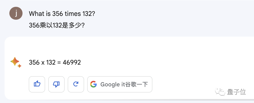254x103 pixels.
Task: Click the "谷歌一下" text on the button
Action: [136, 84]
